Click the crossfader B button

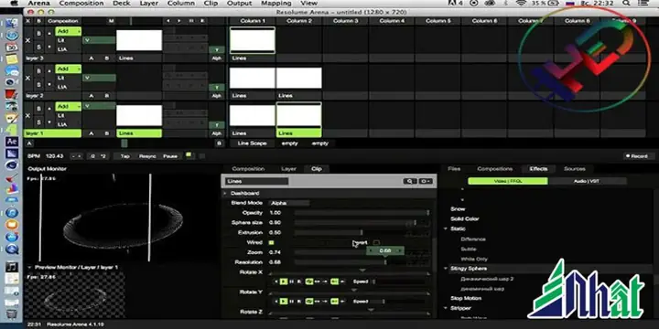pyautogui.click(x=219, y=143)
